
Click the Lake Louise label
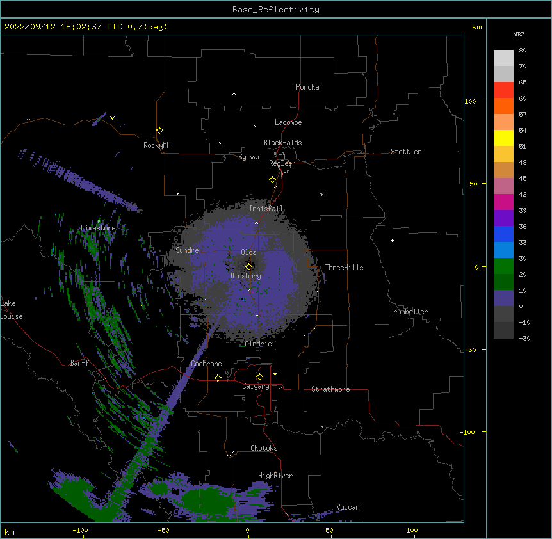[12, 310]
